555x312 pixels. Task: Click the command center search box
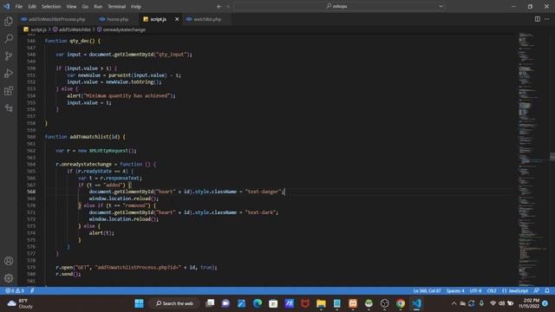[x=339, y=6]
